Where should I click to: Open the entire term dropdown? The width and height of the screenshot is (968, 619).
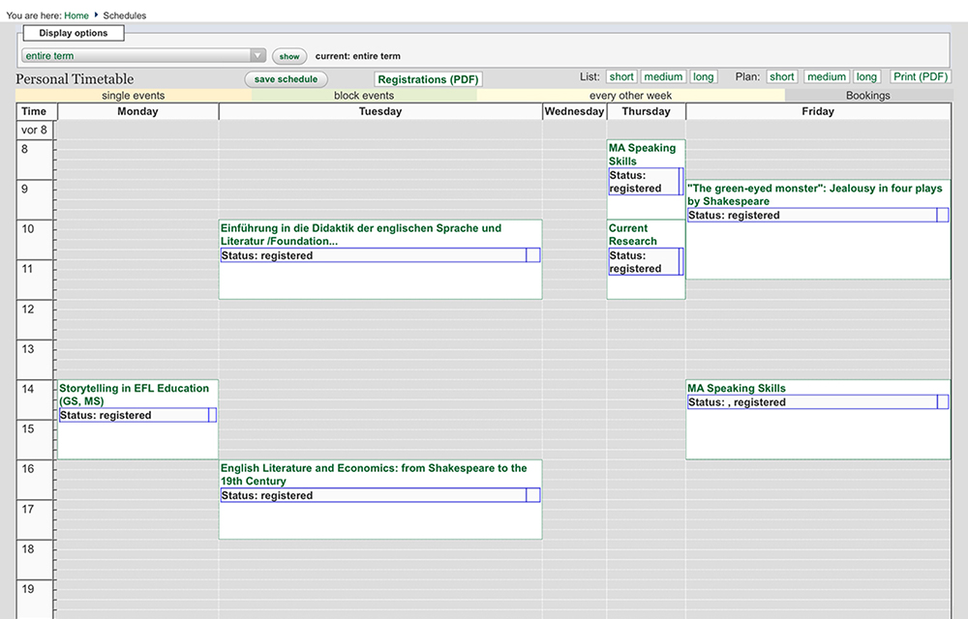coord(144,55)
